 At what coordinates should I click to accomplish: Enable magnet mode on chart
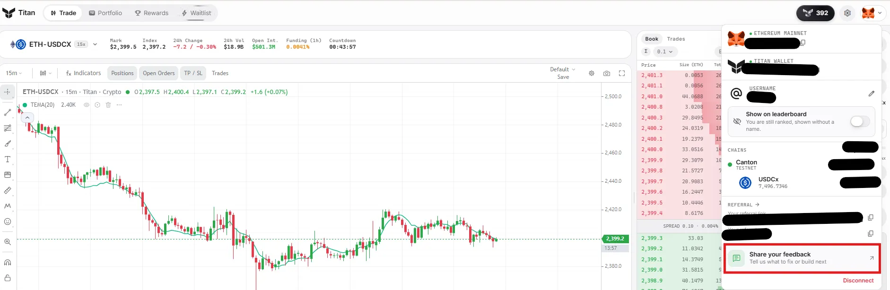click(8, 263)
